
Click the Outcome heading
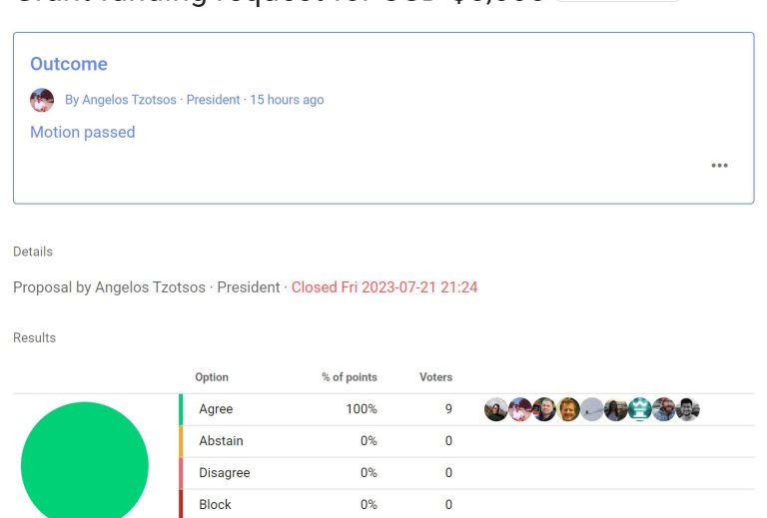tap(69, 64)
